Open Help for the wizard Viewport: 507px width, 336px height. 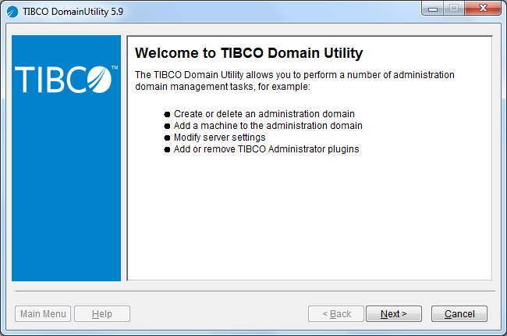102,313
